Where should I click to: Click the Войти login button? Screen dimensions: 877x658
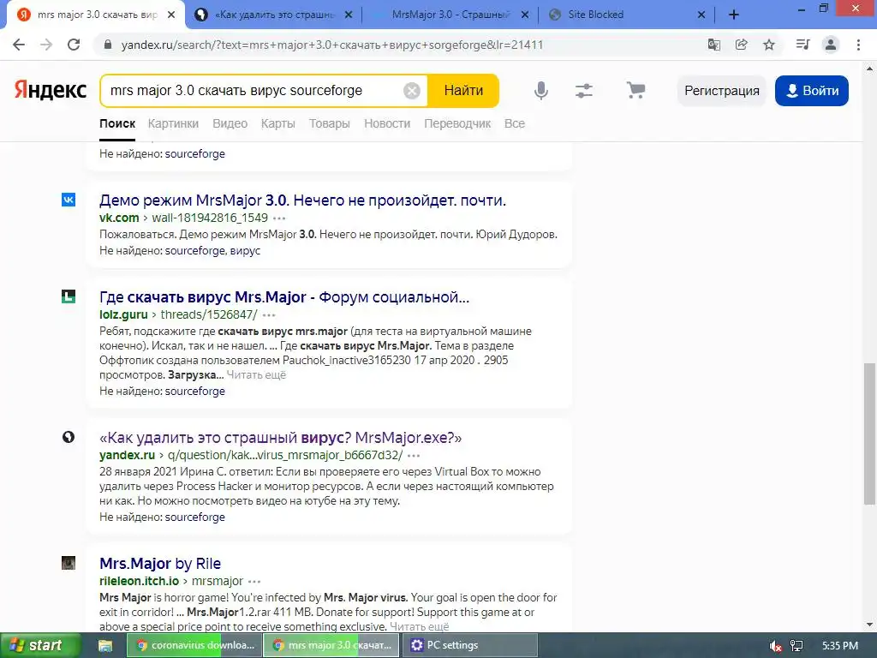point(812,91)
